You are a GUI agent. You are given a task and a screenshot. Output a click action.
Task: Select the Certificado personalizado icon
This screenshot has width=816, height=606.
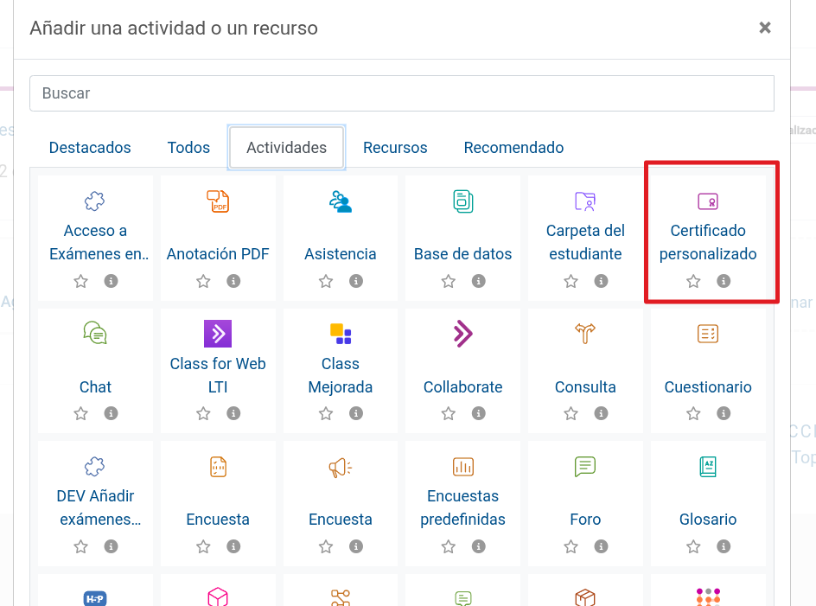pyautogui.click(x=708, y=201)
